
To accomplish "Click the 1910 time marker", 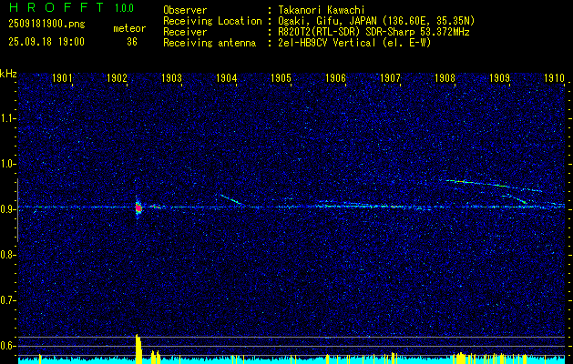I will (555, 78).
